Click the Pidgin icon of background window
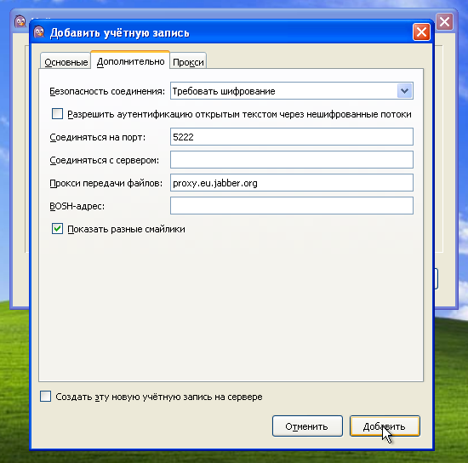Image resolution: width=468 pixels, height=463 pixels. pos(20,21)
